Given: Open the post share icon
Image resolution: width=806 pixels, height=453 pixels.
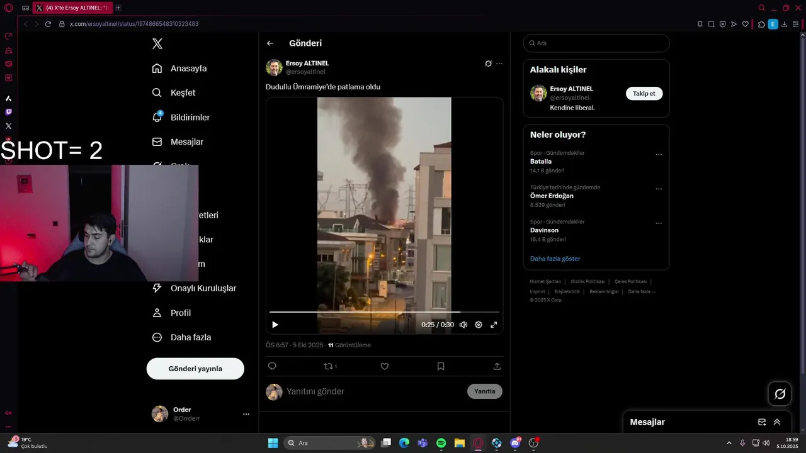Looking at the screenshot, I should click(x=497, y=366).
